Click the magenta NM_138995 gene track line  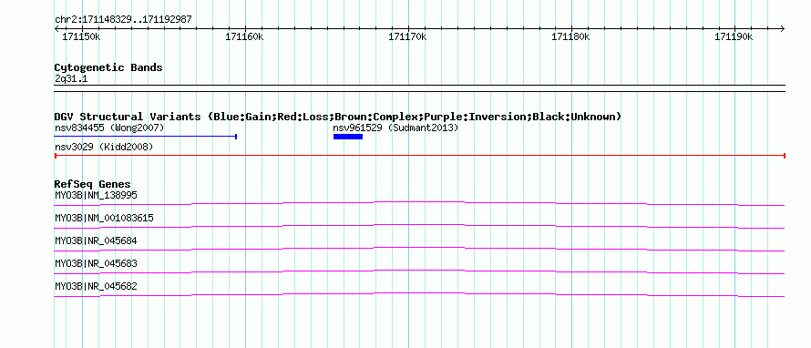[420, 203]
